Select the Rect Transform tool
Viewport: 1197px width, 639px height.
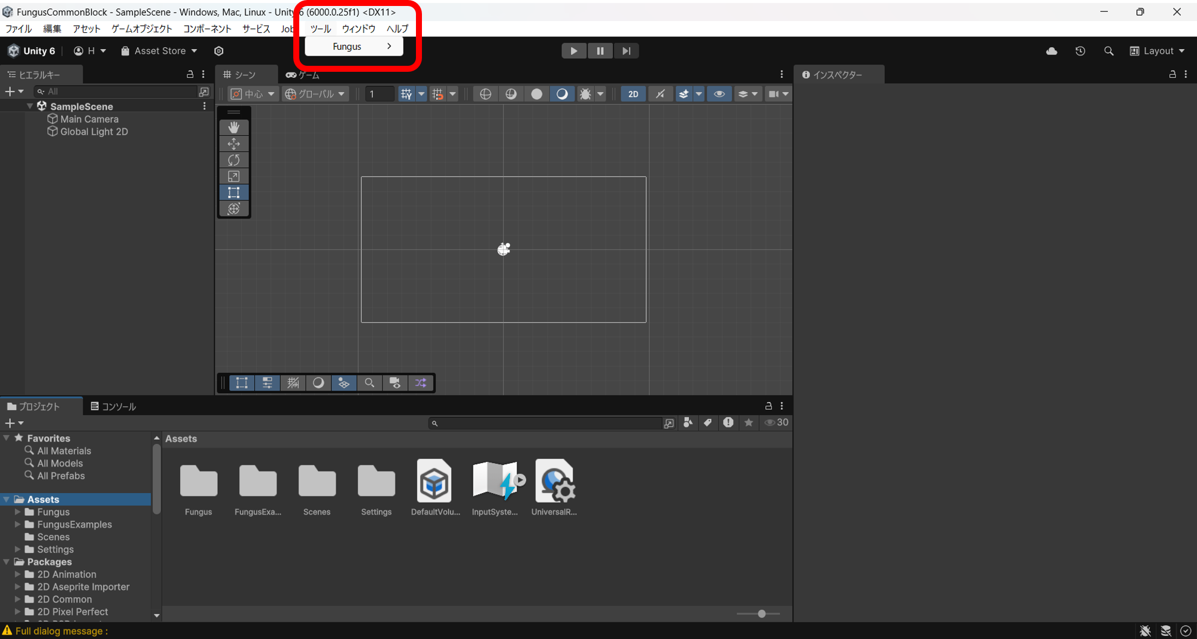pyautogui.click(x=233, y=192)
